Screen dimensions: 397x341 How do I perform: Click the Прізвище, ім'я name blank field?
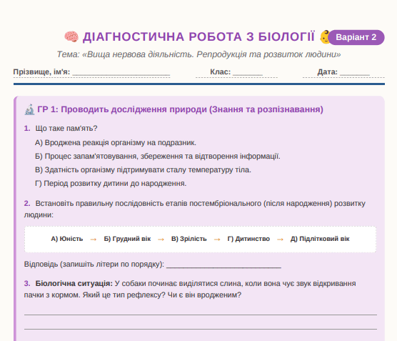click(121, 72)
